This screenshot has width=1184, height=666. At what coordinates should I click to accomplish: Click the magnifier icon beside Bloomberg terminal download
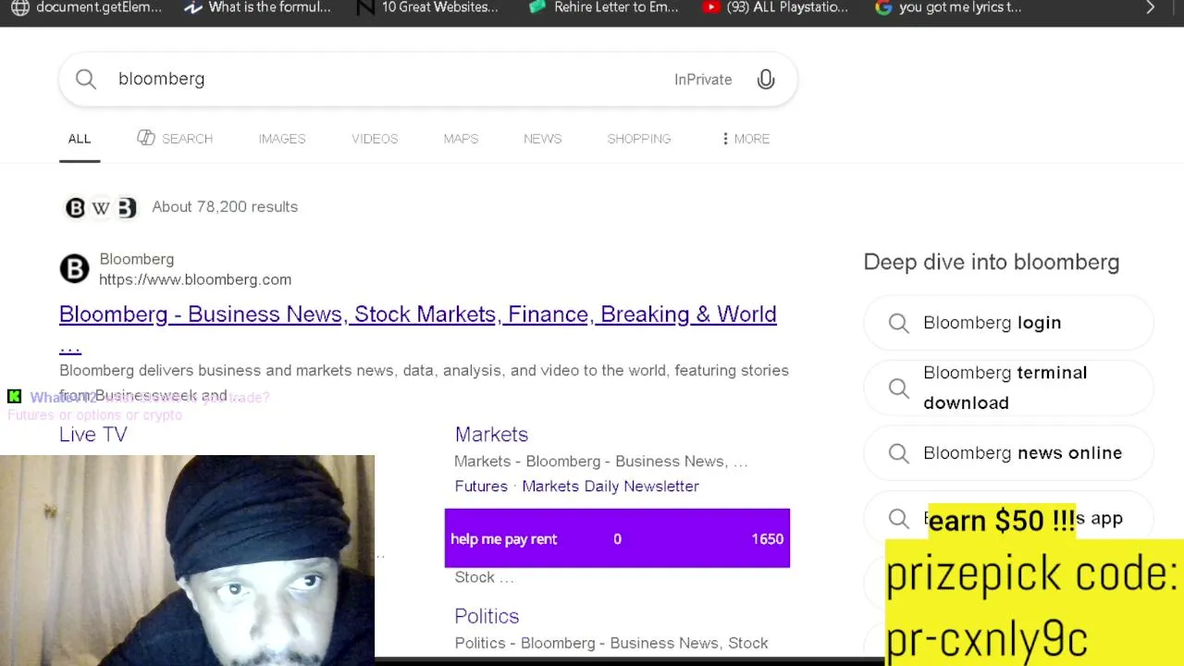point(898,388)
